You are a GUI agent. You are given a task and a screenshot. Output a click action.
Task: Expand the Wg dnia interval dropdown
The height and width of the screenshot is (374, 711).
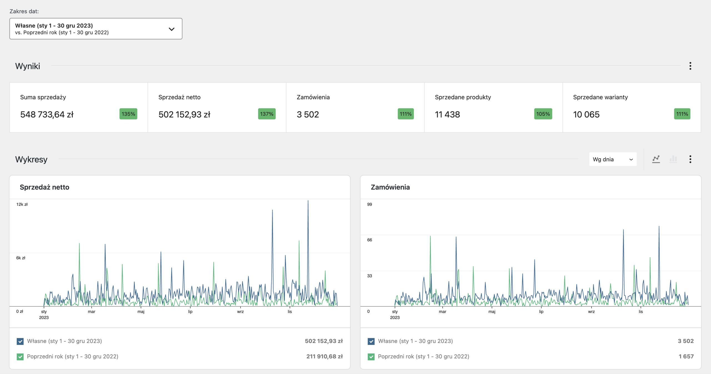tap(613, 159)
